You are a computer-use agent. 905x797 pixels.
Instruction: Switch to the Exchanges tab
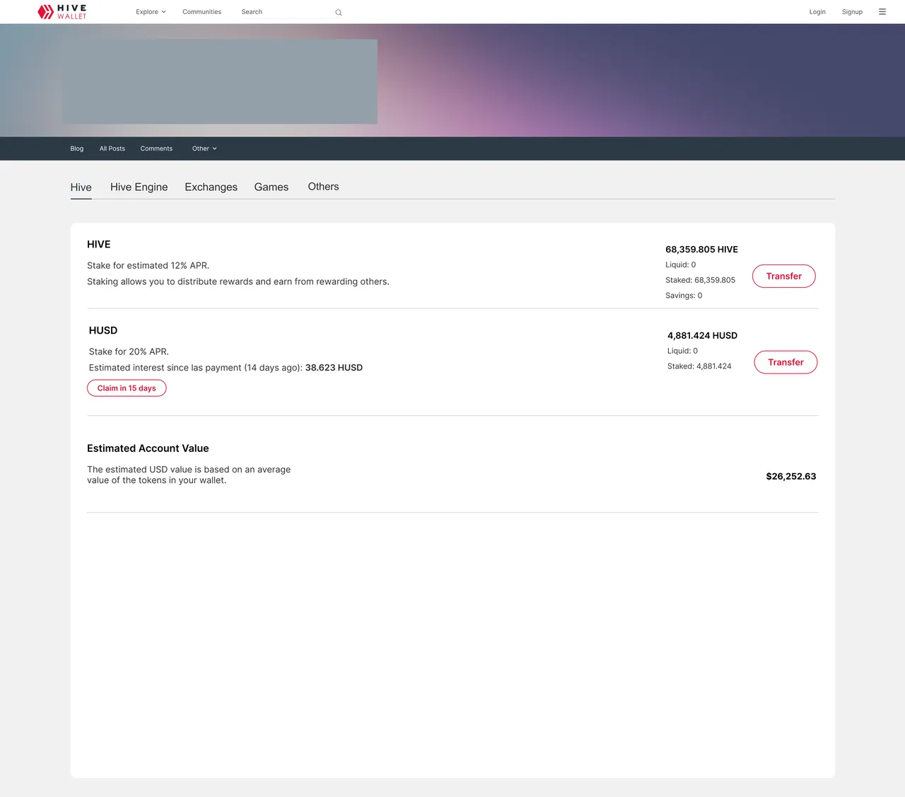click(x=211, y=187)
